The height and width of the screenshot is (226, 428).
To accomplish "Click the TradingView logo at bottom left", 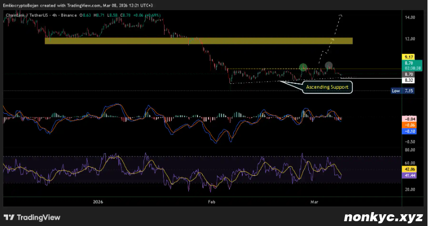I will point(32,217).
